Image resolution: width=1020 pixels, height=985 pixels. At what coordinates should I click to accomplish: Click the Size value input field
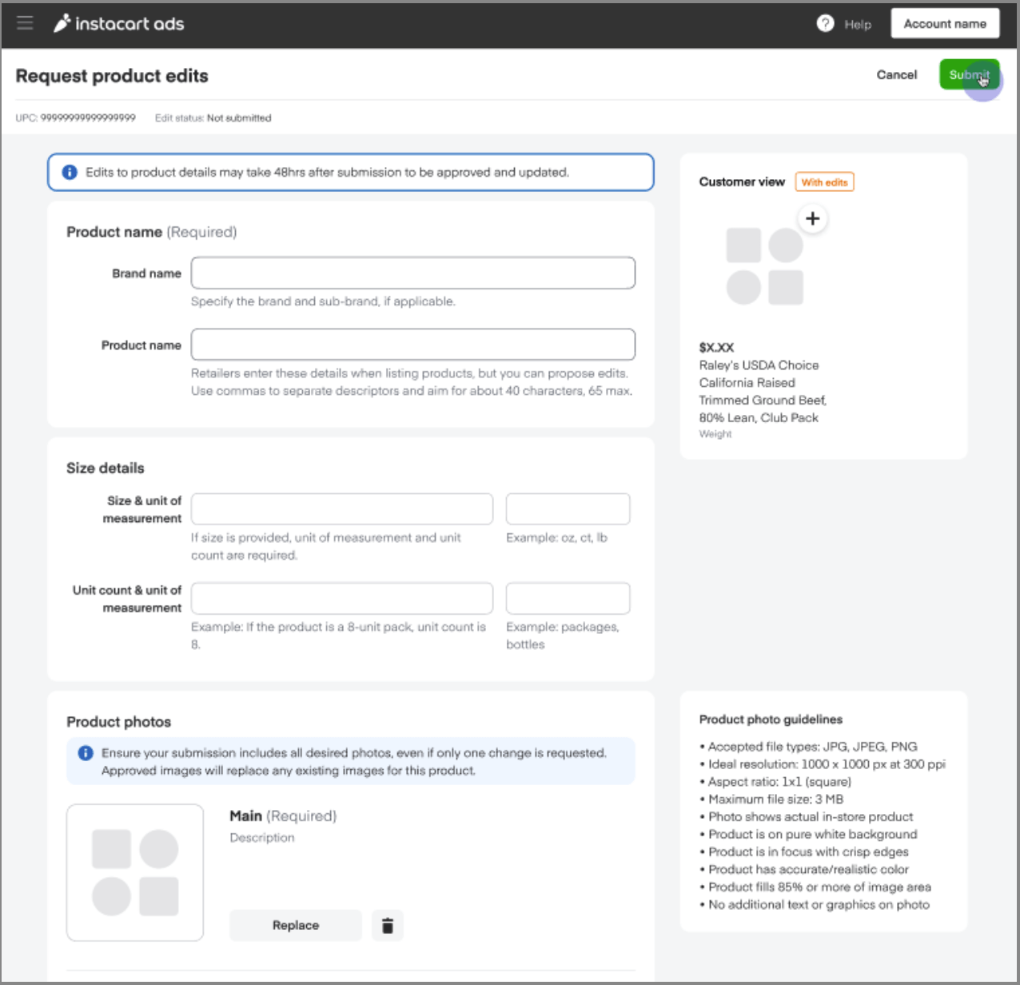(x=341, y=509)
